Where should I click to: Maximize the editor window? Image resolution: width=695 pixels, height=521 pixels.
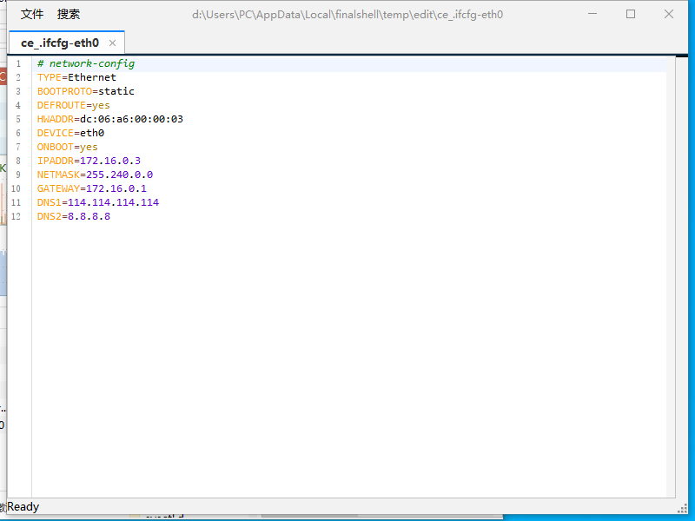631,14
